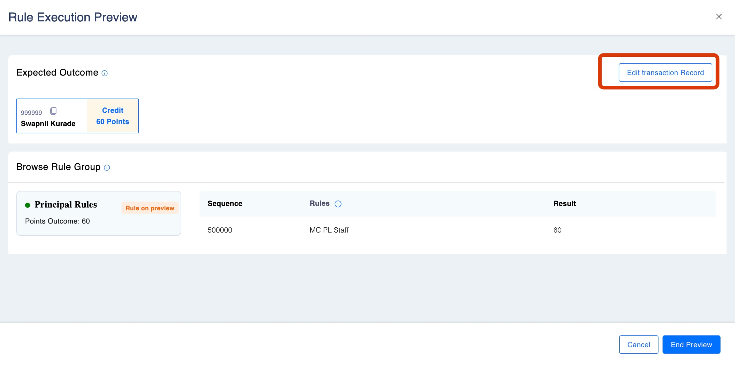Click Edit transaction Record button
The height and width of the screenshot is (366, 735).
(x=665, y=73)
